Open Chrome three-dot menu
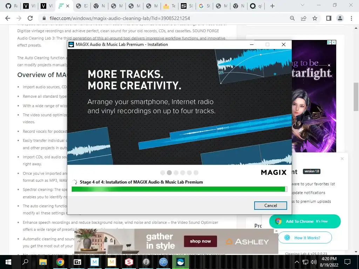Screen dimensions: 359x269 point(351,18)
